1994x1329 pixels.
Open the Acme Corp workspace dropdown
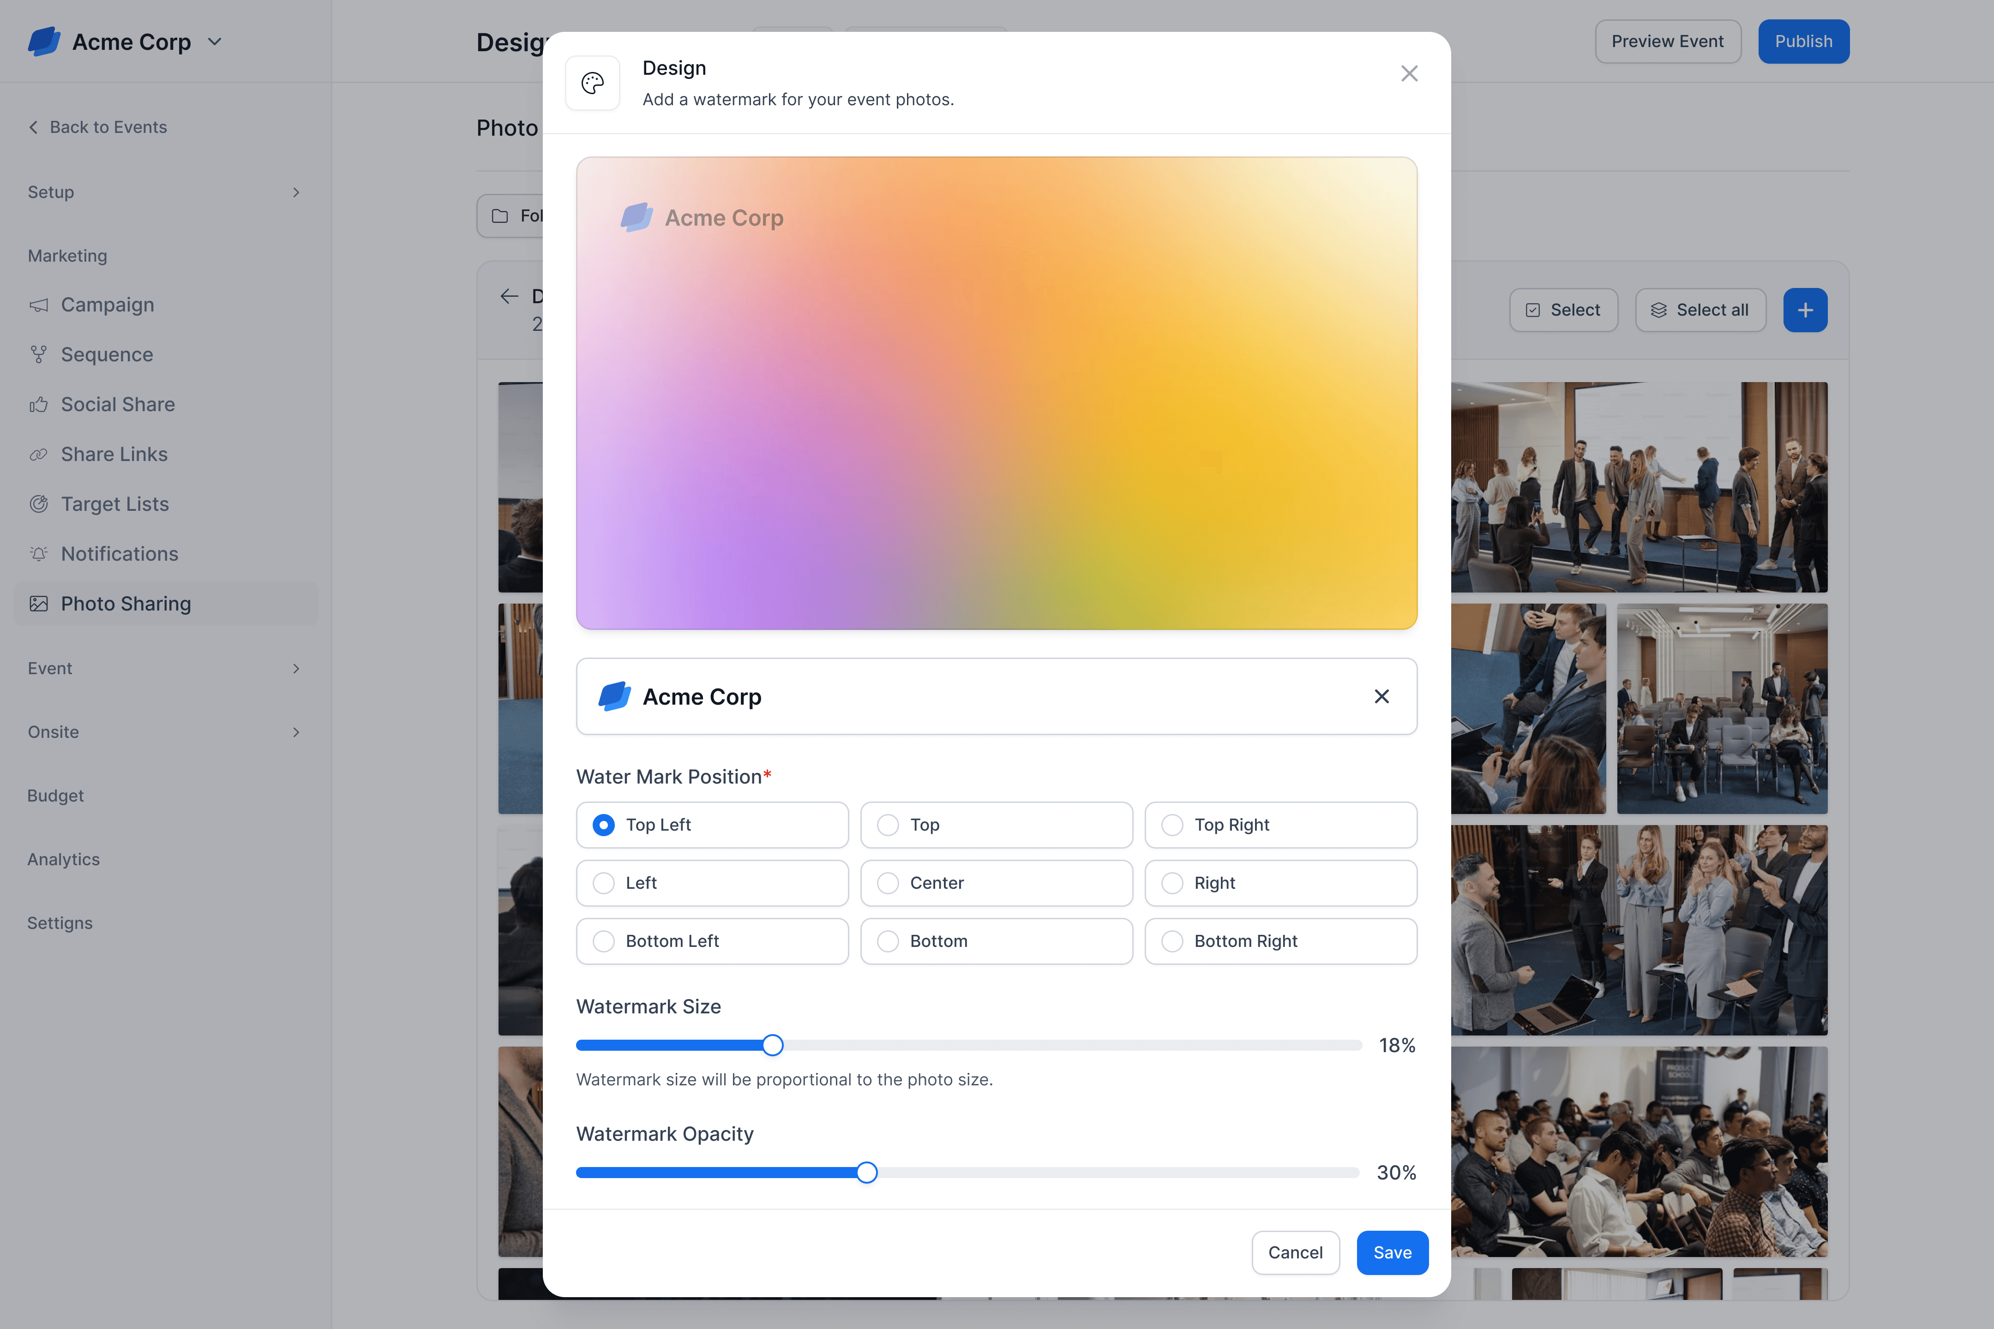click(215, 42)
